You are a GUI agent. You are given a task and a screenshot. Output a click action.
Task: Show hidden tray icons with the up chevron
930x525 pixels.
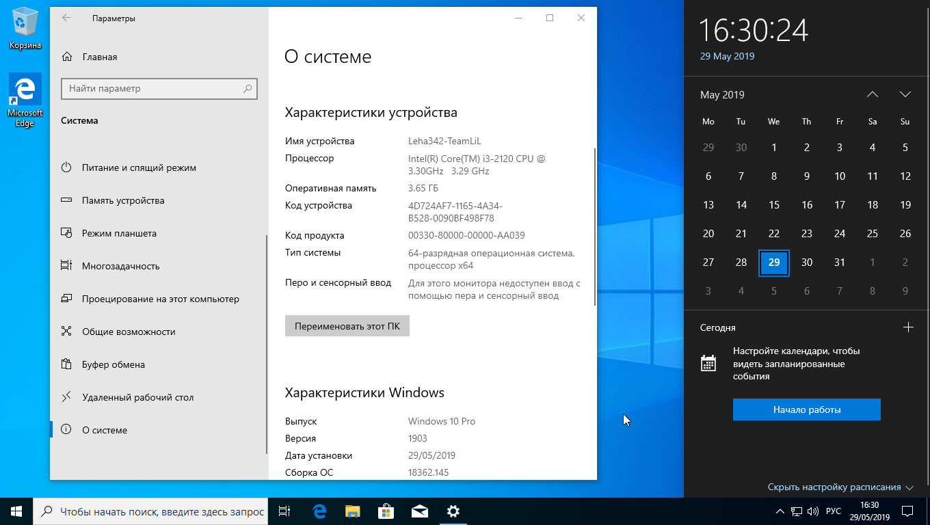pos(780,511)
